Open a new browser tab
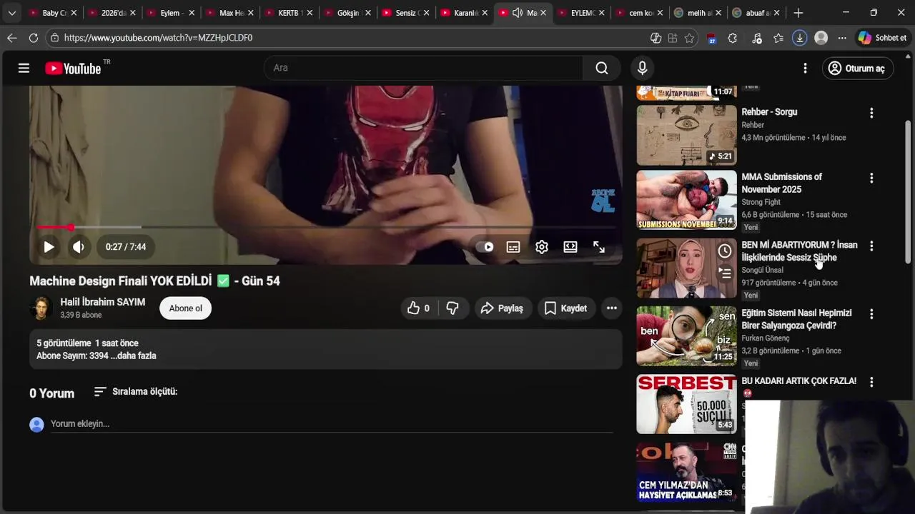This screenshot has width=915, height=514. point(798,13)
